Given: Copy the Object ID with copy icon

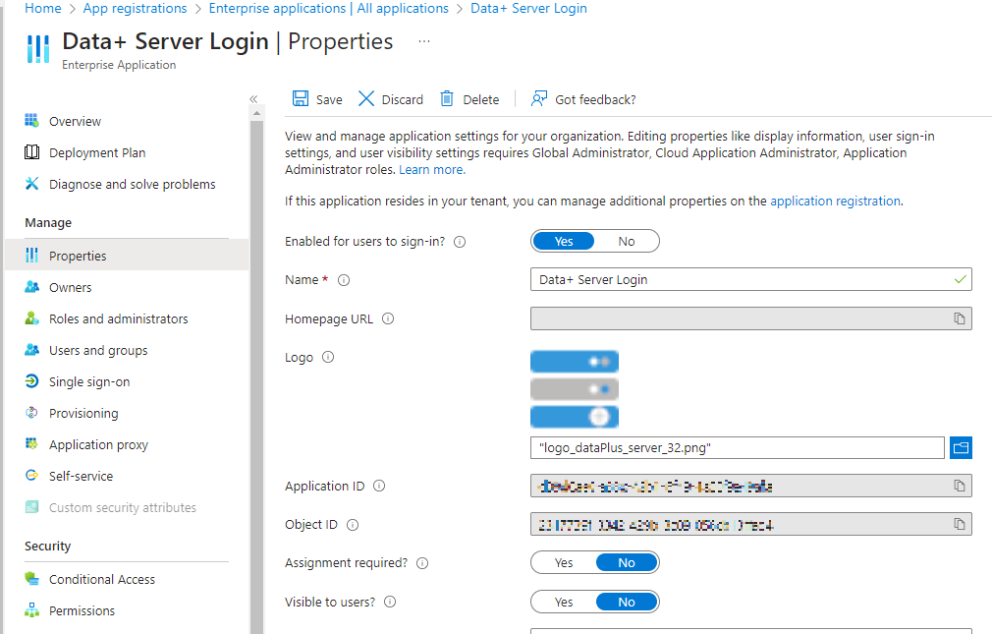Looking at the screenshot, I should click(960, 525).
